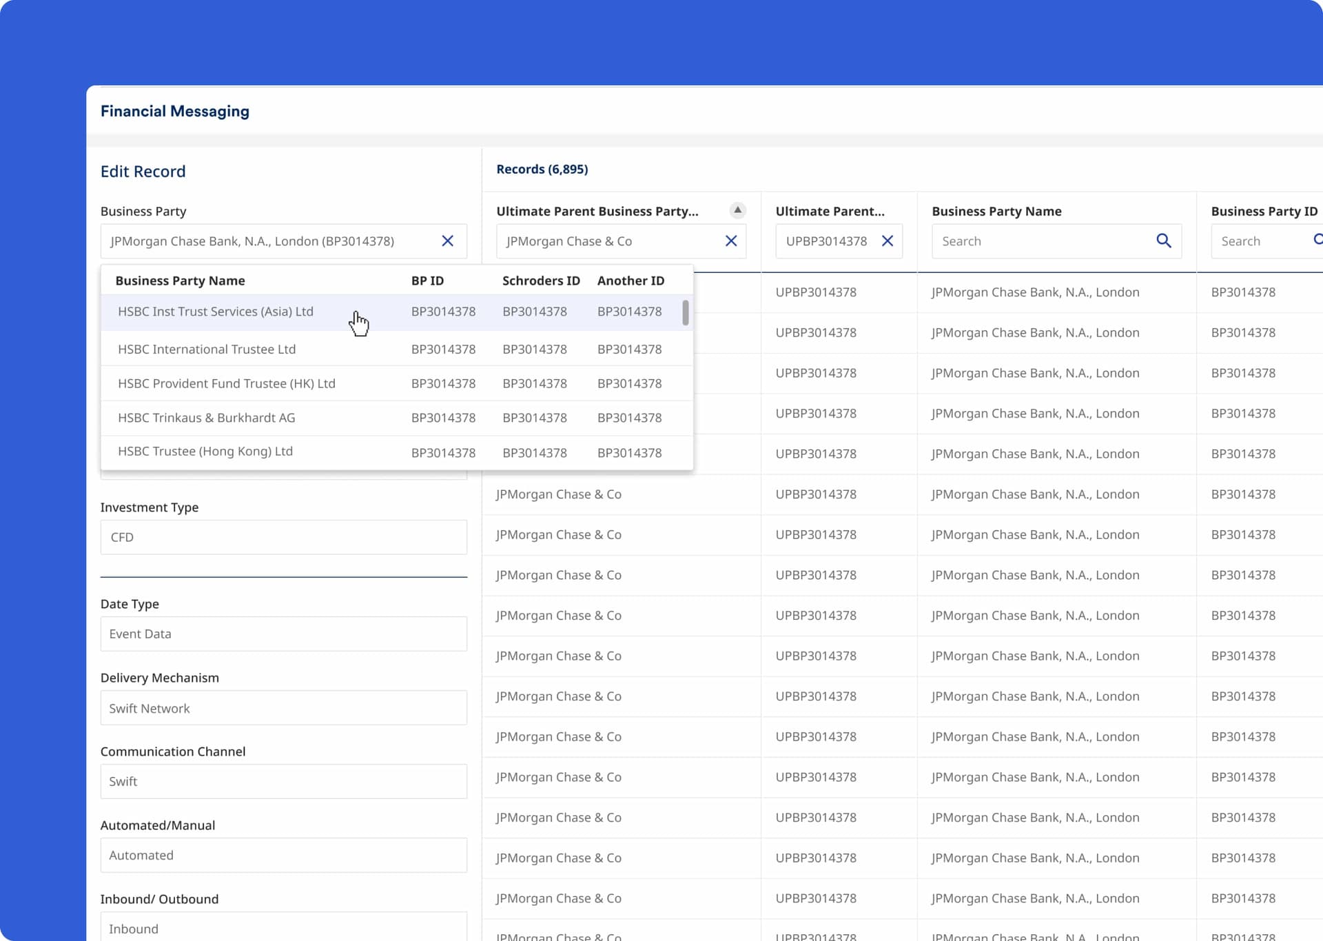
Task: Select HSBC Trustee (Hong Kong) Ltd
Action: pyautogui.click(x=396, y=452)
